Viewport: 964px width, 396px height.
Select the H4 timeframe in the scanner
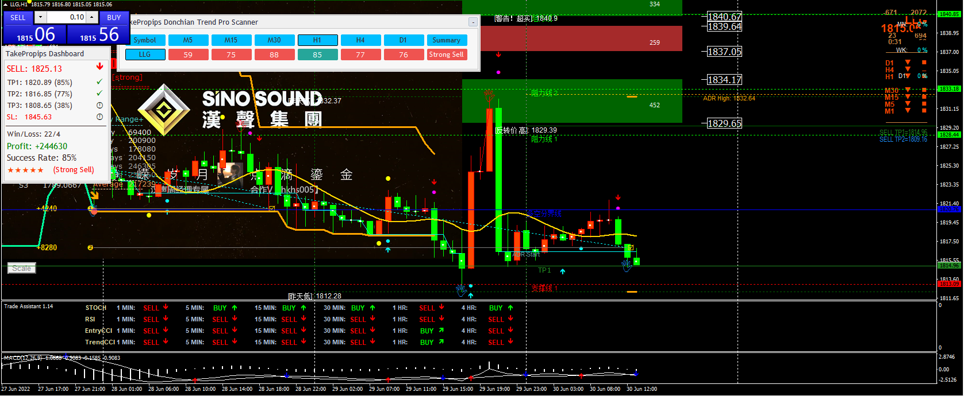point(360,40)
